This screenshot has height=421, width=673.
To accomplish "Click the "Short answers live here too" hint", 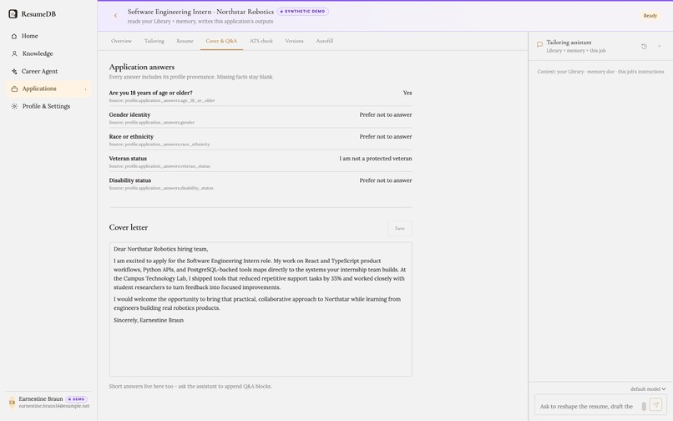I will pos(190,387).
